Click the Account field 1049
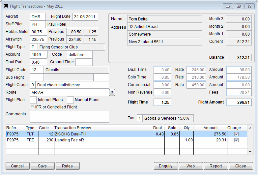258x175 pixels. (39, 54)
